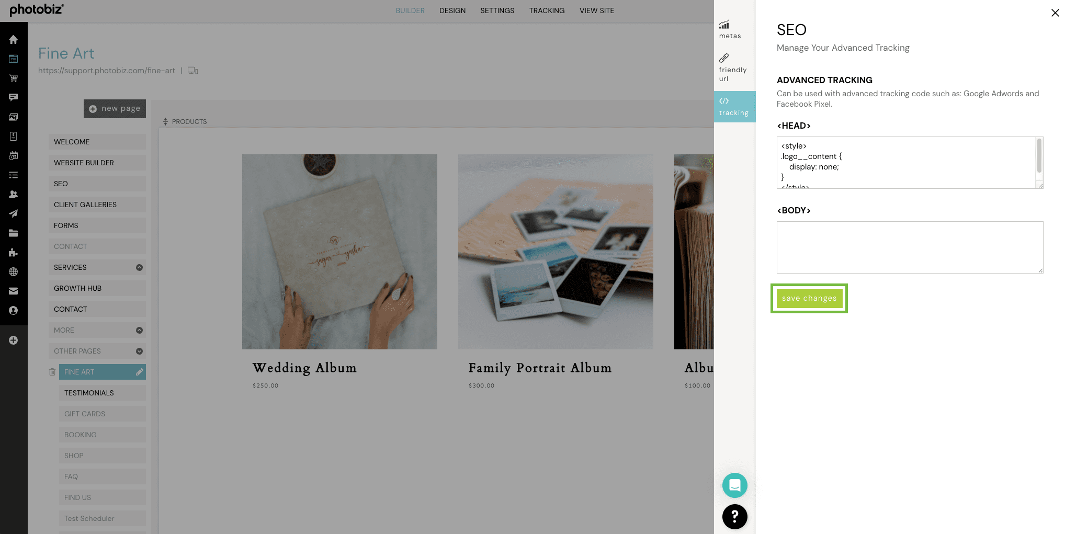Click the Wedding Album product image
Image resolution: width=1065 pixels, height=534 pixels.
(x=339, y=252)
